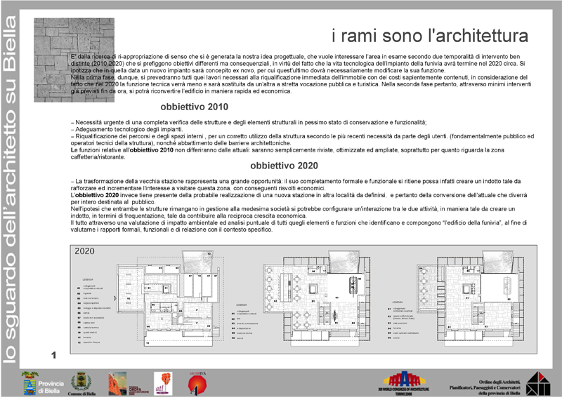Click the line starting "Nella prima fase, dunque"
Image resolution: width=562 pixels, height=400 pixels.
(x=299, y=77)
